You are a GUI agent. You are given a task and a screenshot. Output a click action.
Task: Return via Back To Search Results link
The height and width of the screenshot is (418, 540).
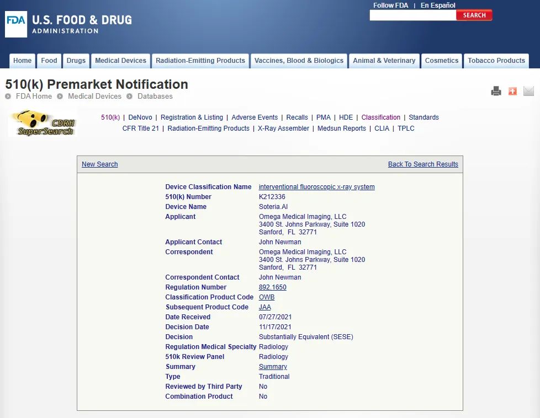click(423, 164)
